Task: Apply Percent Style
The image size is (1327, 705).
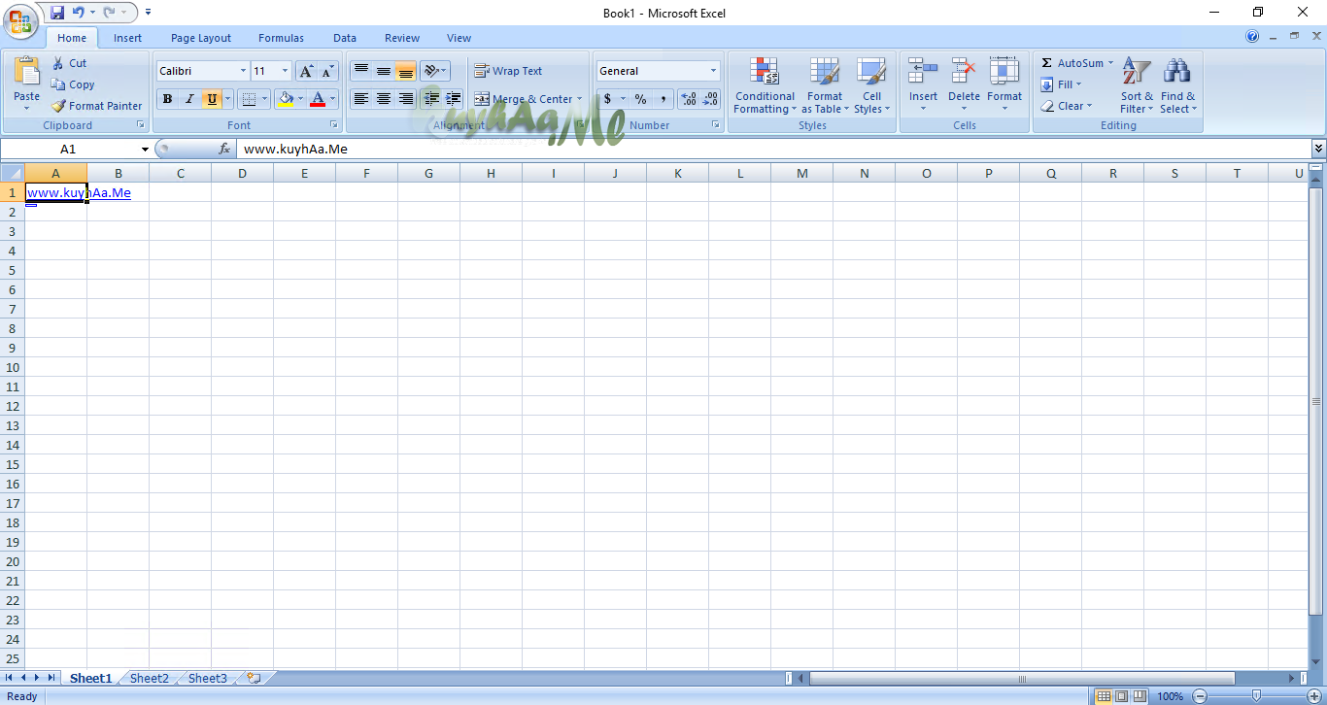Action: (x=640, y=99)
